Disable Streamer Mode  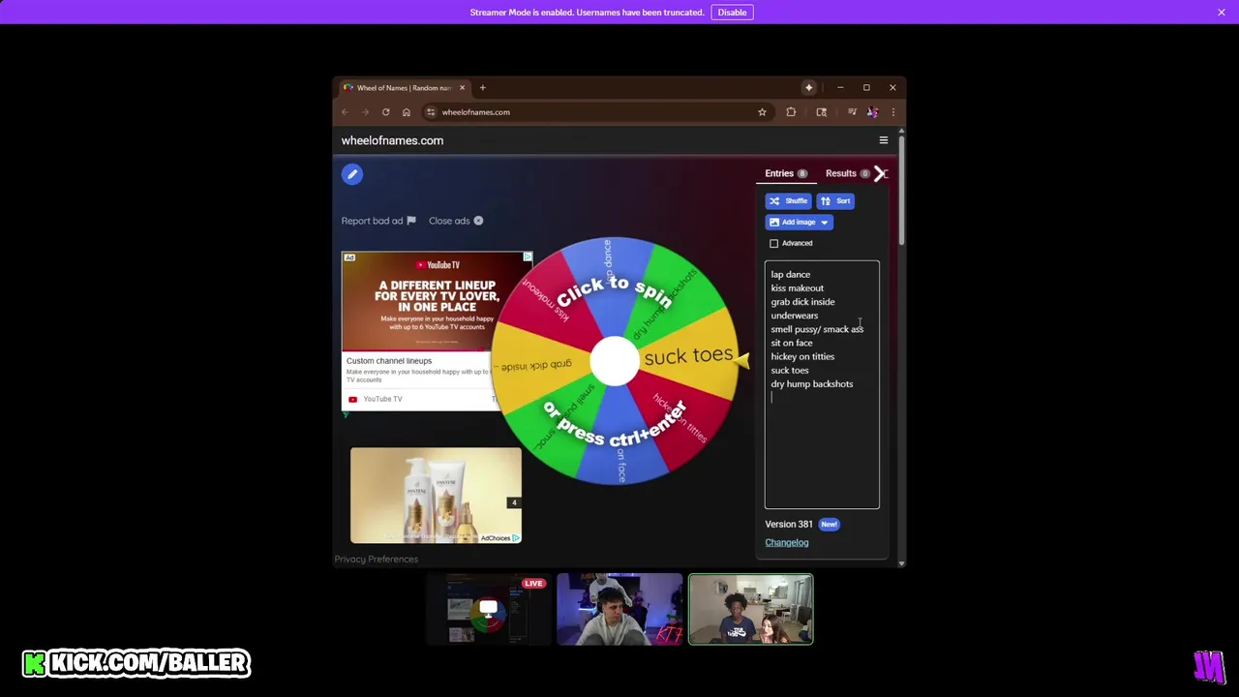[732, 13]
